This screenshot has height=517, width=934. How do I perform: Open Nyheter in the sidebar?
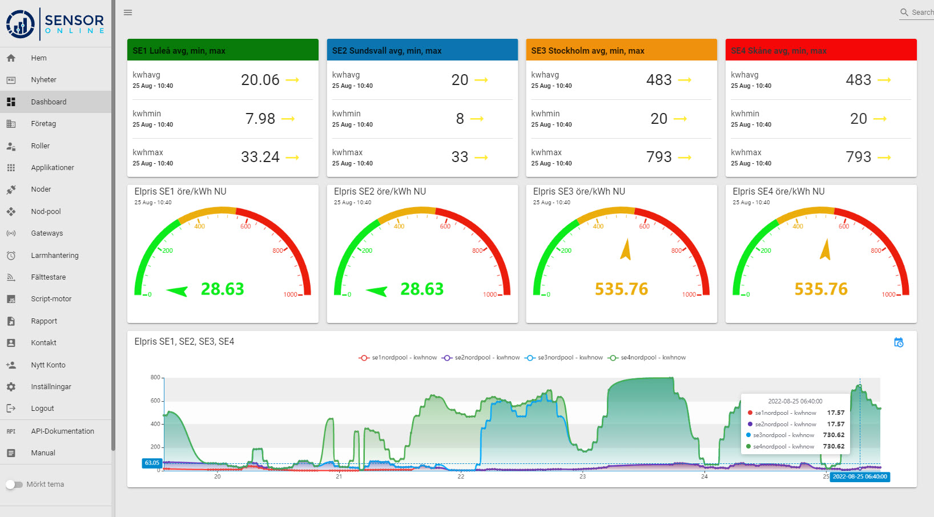click(55, 80)
